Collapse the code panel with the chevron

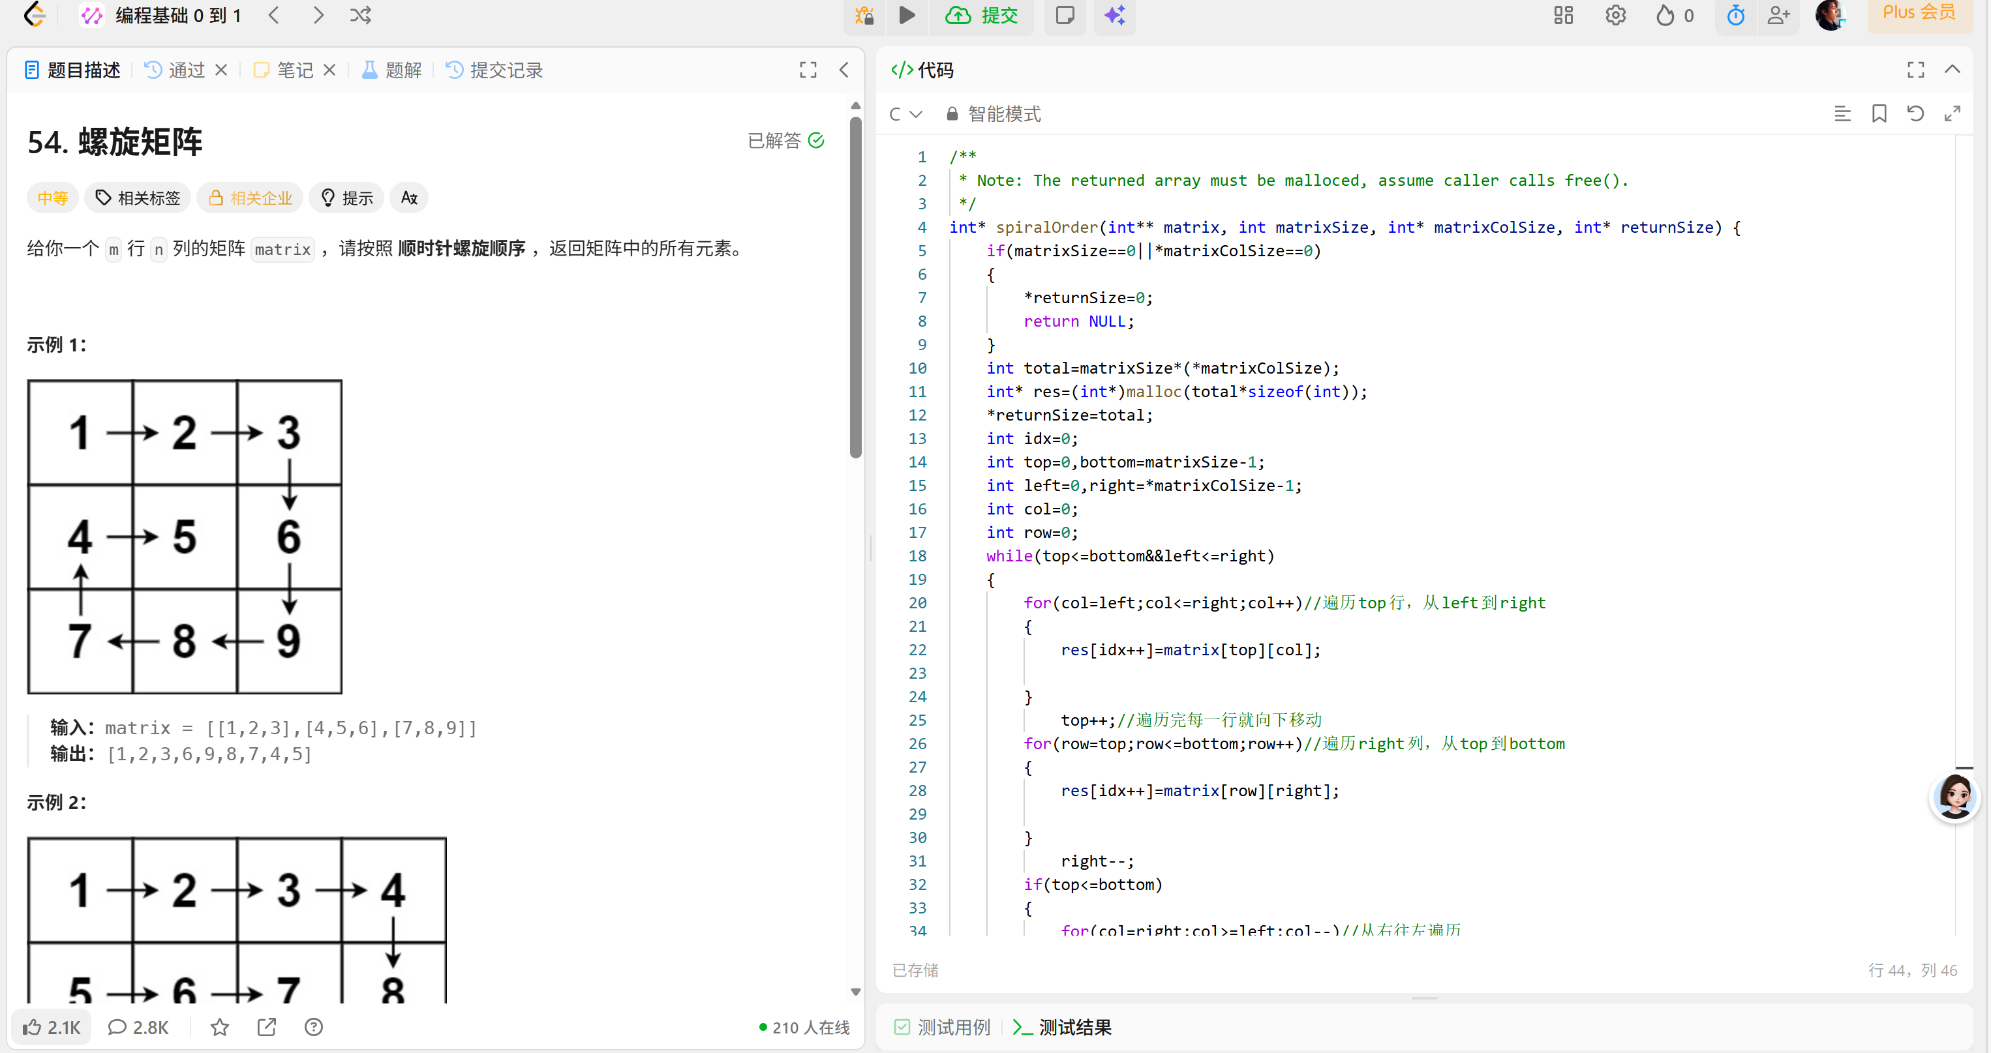1953,70
